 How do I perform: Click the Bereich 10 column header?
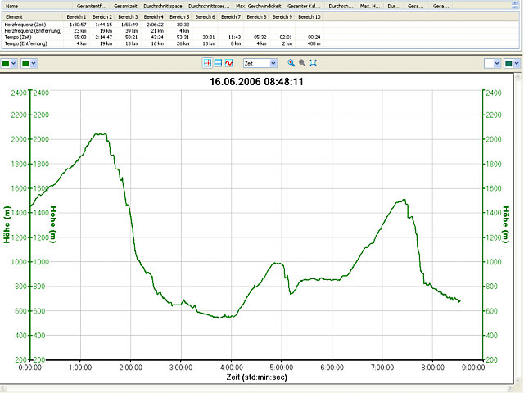309,16
